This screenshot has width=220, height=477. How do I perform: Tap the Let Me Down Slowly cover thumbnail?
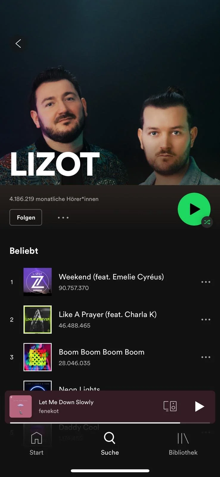(21, 406)
